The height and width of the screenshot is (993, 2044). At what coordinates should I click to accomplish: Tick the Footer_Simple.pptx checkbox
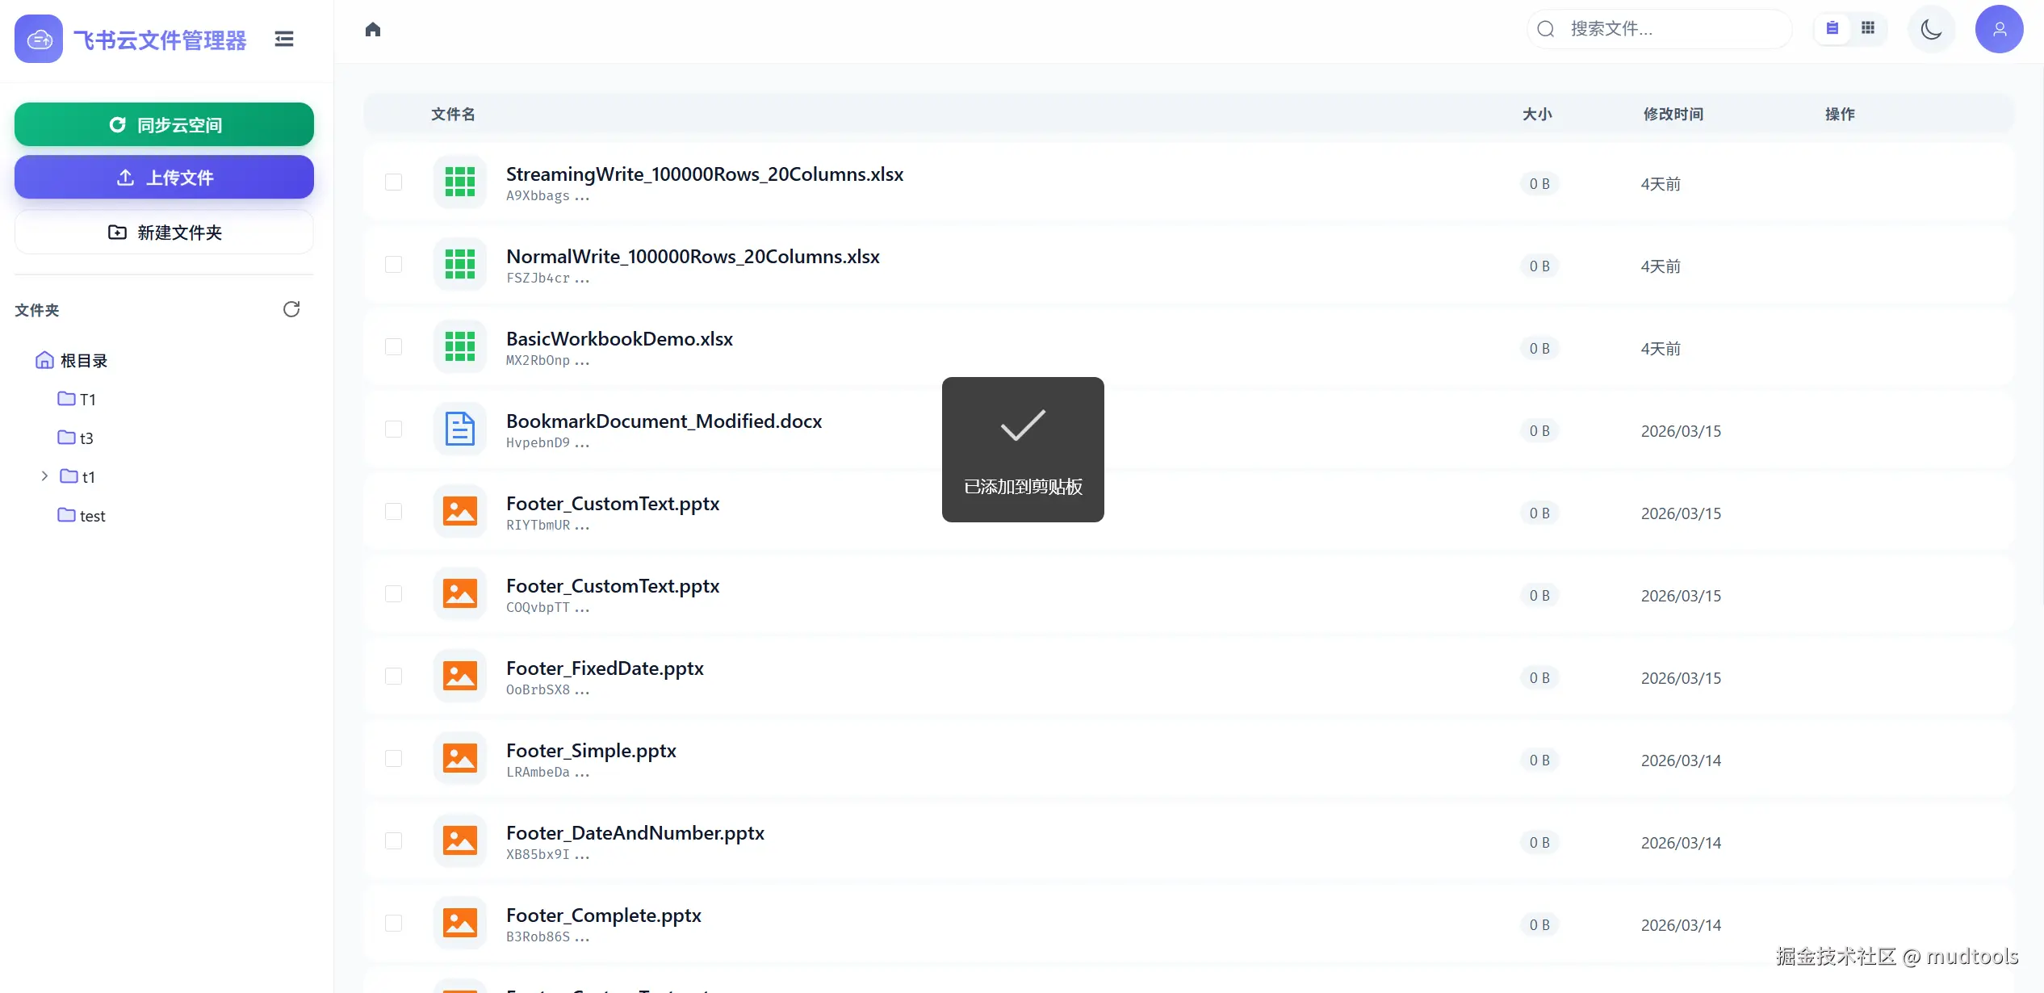[x=393, y=758]
